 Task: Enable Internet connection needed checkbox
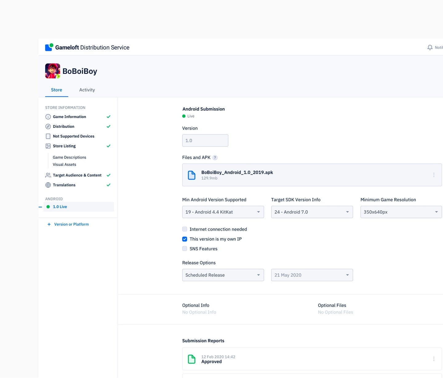tap(185, 229)
